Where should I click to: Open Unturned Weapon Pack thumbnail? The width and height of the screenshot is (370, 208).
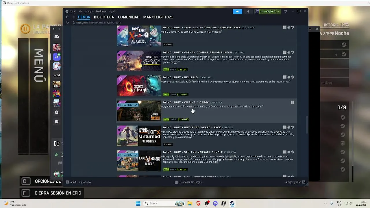(139, 136)
